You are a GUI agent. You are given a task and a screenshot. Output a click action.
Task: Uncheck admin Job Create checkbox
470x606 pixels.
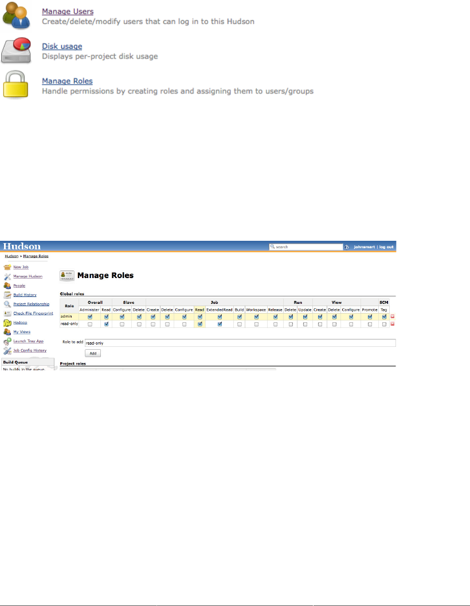[153, 316]
